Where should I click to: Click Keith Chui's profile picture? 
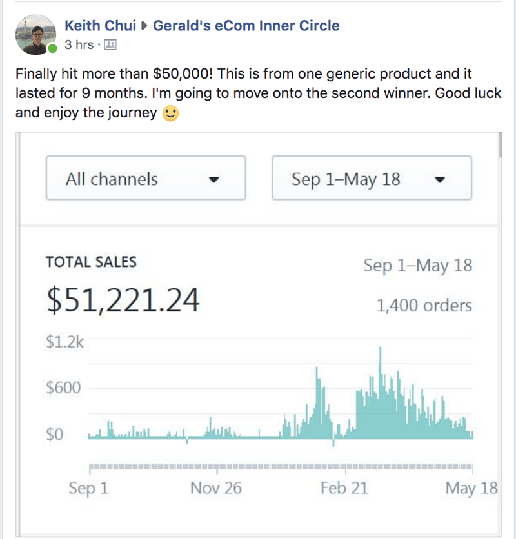tap(35, 35)
